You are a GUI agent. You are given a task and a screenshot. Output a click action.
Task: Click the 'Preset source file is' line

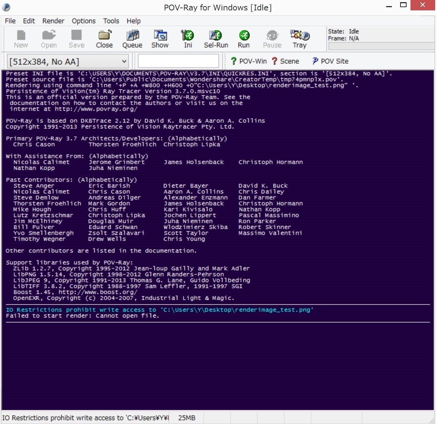tap(175, 79)
